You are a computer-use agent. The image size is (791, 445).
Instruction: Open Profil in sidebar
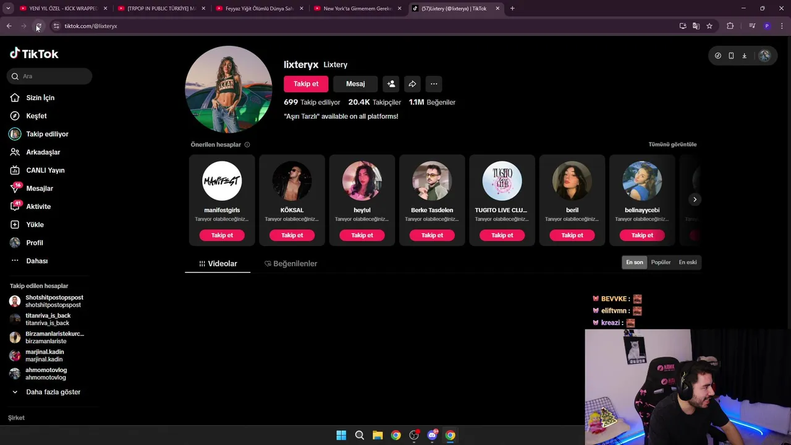(26, 243)
